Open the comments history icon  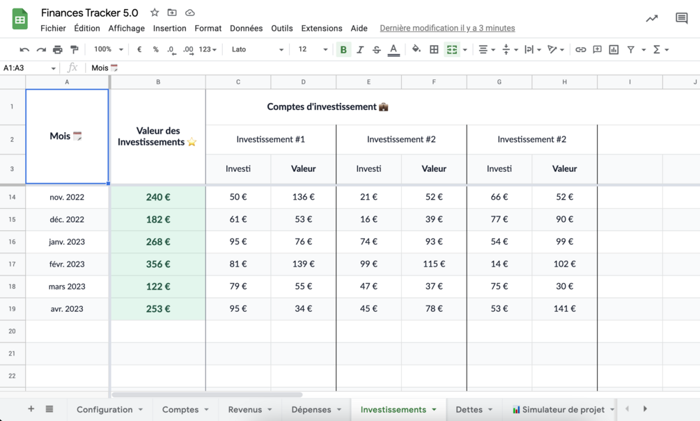(x=681, y=18)
